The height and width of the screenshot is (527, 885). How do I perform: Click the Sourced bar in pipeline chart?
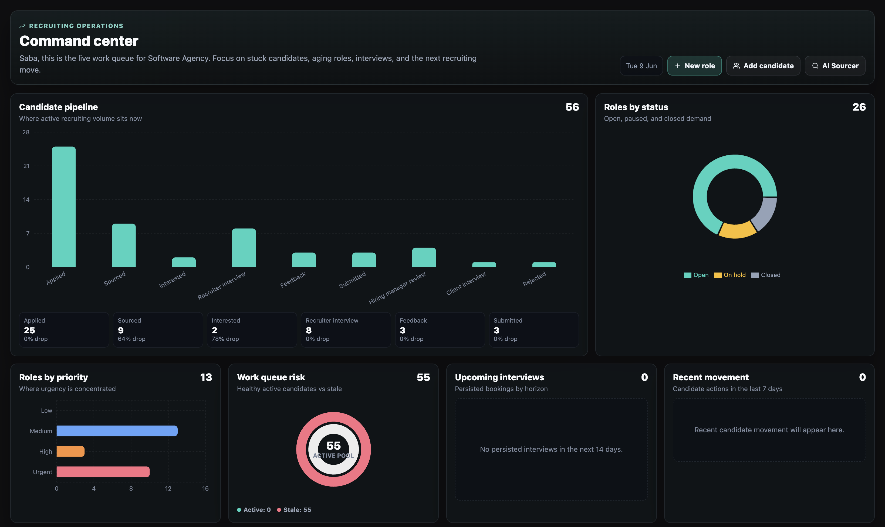pos(124,245)
